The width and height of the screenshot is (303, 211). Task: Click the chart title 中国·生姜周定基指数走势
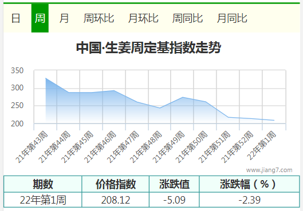coord(148,47)
